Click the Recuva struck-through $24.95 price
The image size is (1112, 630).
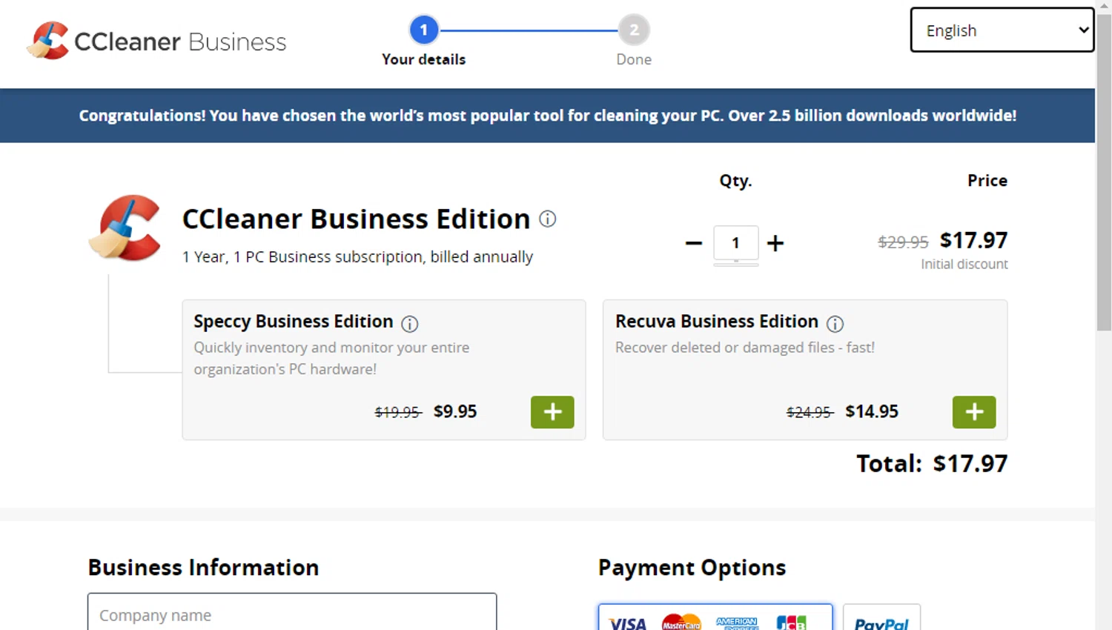click(x=810, y=412)
